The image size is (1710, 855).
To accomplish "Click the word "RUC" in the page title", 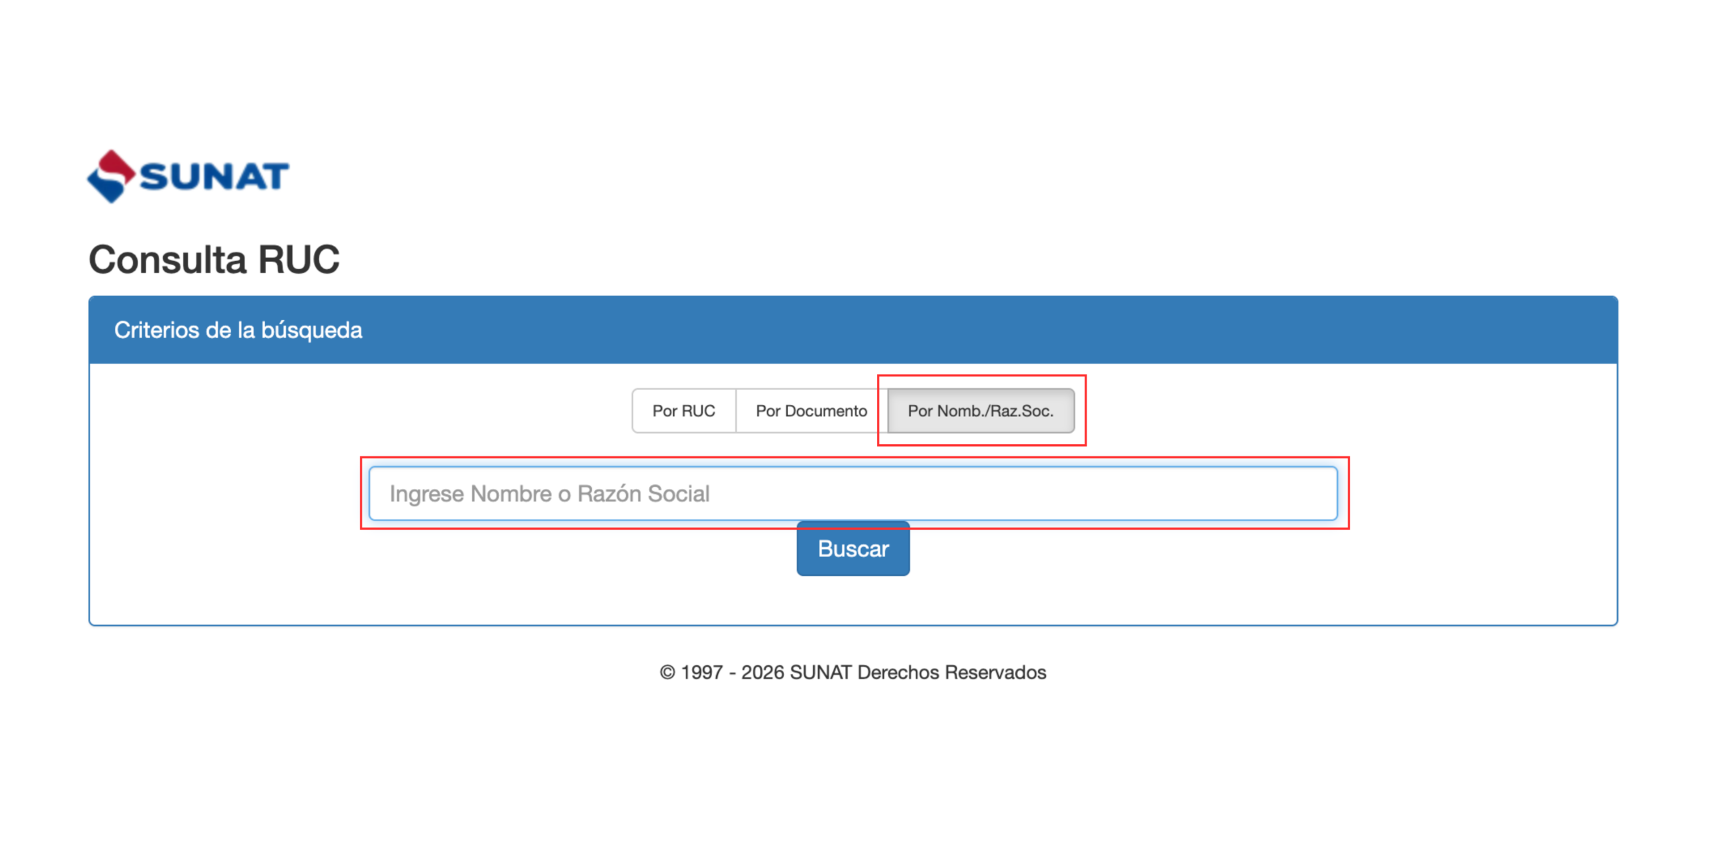I will click(299, 259).
